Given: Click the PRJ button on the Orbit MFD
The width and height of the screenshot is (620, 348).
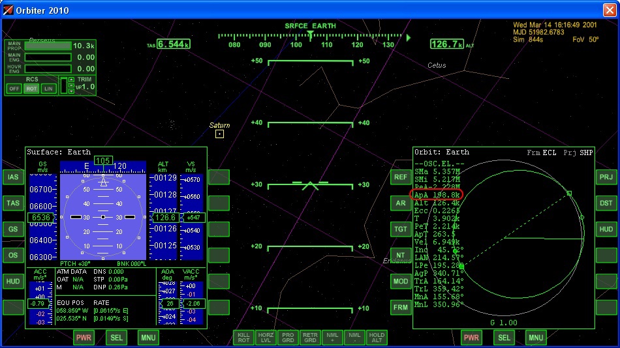Looking at the screenshot, I should [606, 177].
